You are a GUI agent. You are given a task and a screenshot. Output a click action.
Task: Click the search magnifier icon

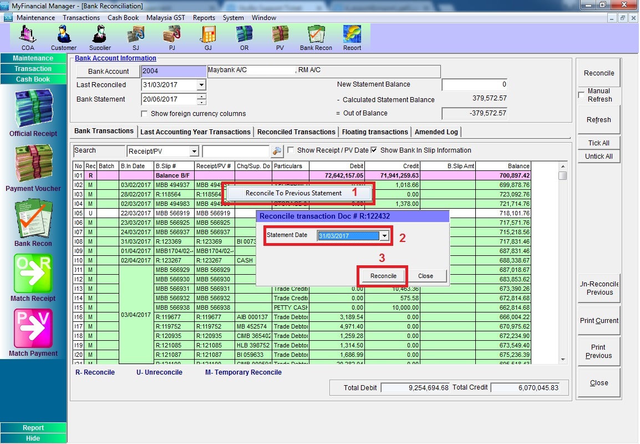(277, 151)
